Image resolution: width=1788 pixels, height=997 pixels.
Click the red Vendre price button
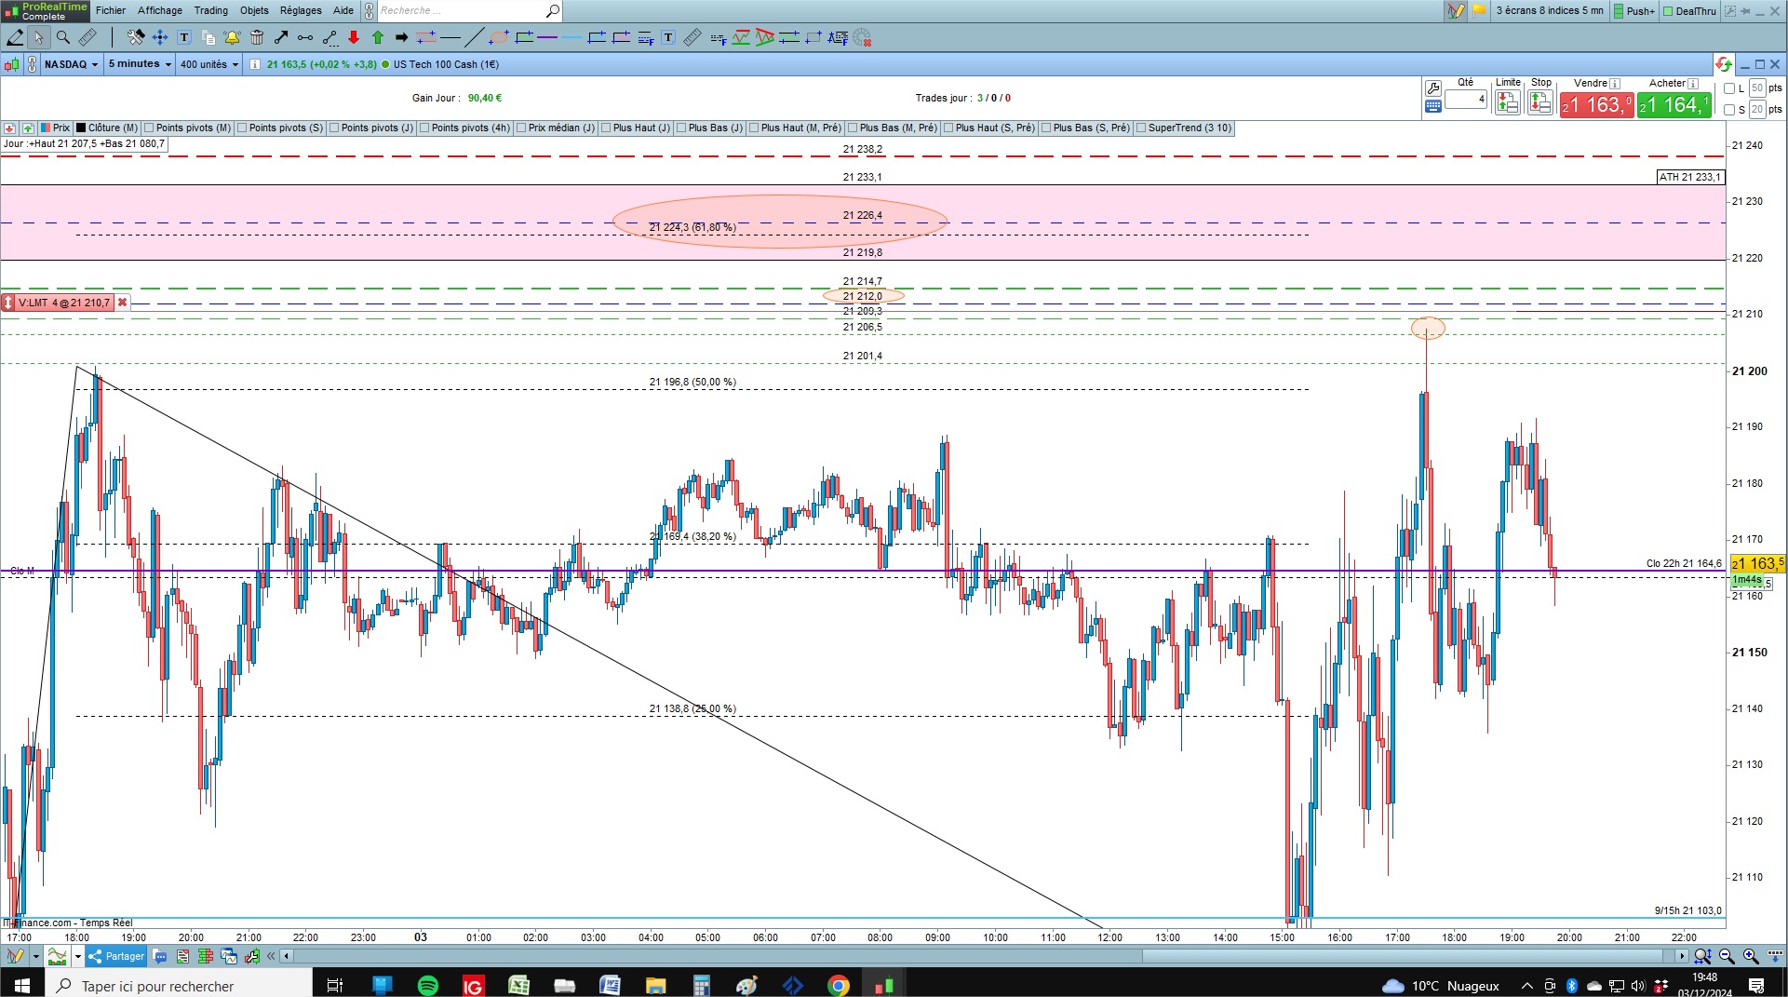[x=1596, y=105]
